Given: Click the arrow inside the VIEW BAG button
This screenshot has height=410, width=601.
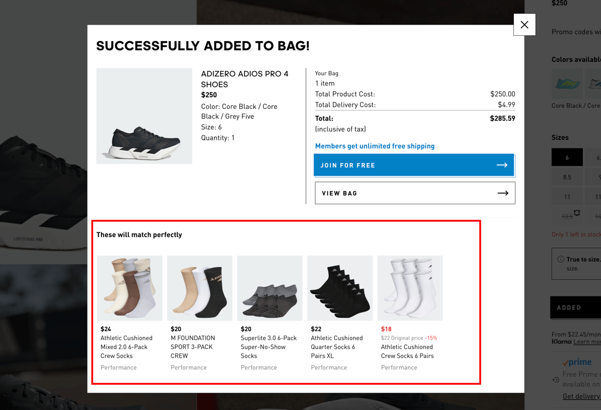Looking at the screenshot, I should tap(502, 193).
